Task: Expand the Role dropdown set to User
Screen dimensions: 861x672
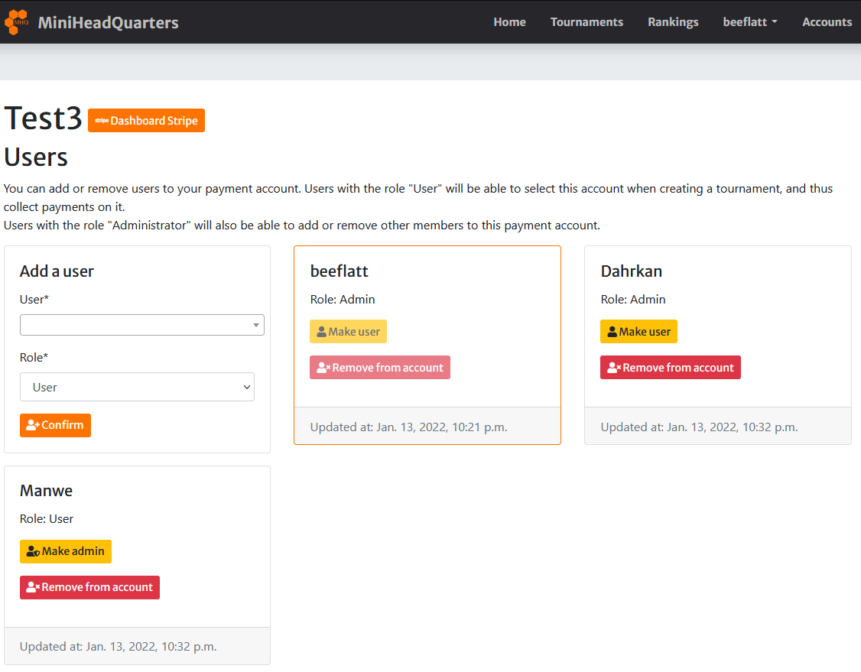Action: [137, 388]
